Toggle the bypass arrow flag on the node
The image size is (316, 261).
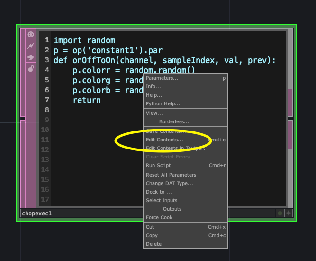click(x=31, y=57)
